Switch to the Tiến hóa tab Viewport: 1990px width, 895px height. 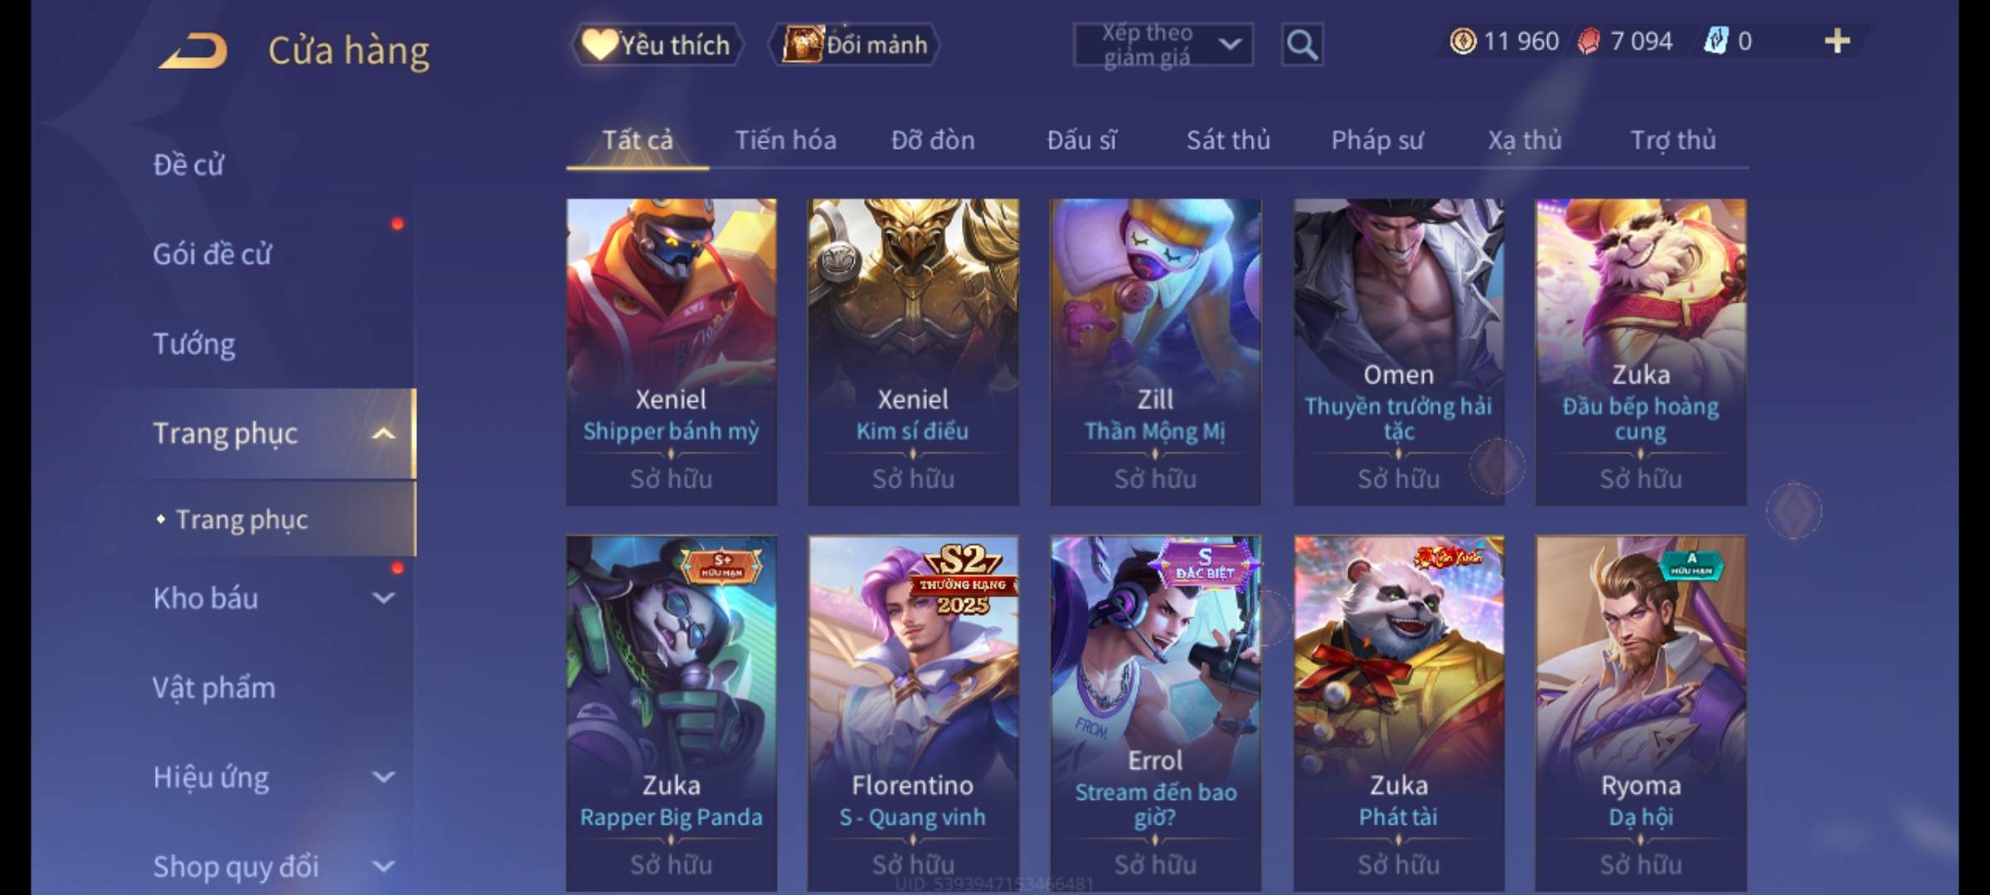785,140
